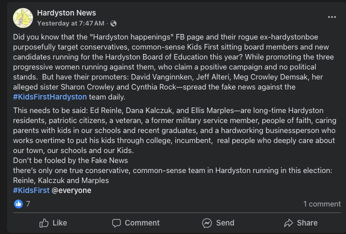This screenshot has height=234, width=346.
Task: Show who reacted via the 7 count
Action: tap(28, 204)
